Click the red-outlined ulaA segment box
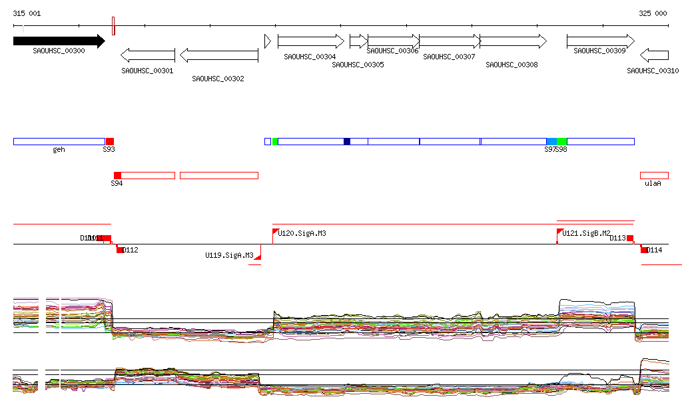 pyautogui.click(x=654, y=175)
